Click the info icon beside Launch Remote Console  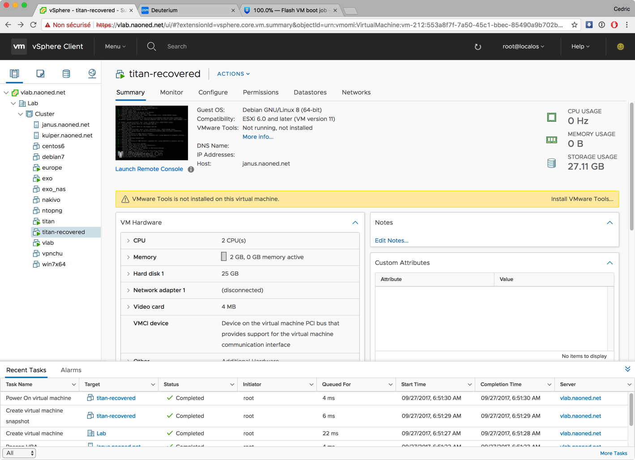pyautogui.click(x=191, y=169)
